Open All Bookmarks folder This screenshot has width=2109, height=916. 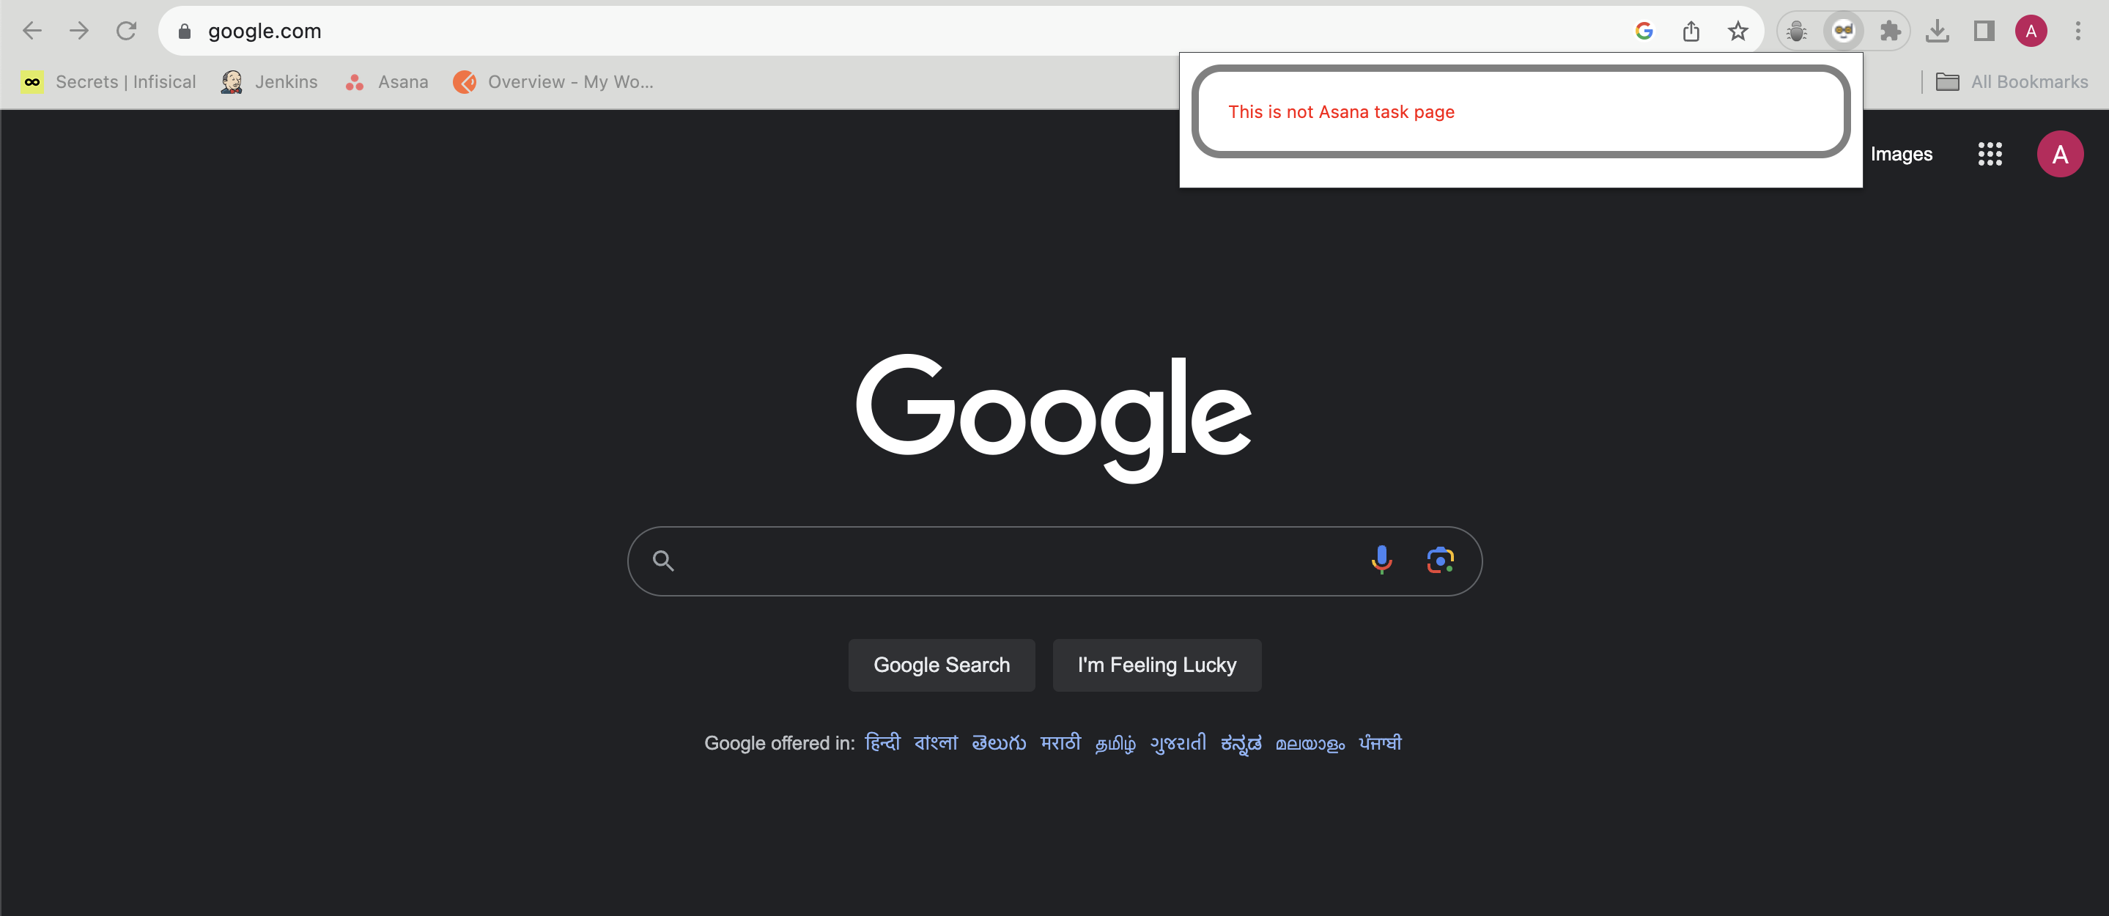2012,82
